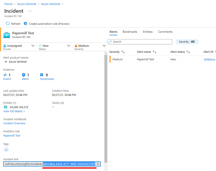Open the Incident Overview workbook link
The height and width of the screenshot is (171, 216).
click(14, 123)
